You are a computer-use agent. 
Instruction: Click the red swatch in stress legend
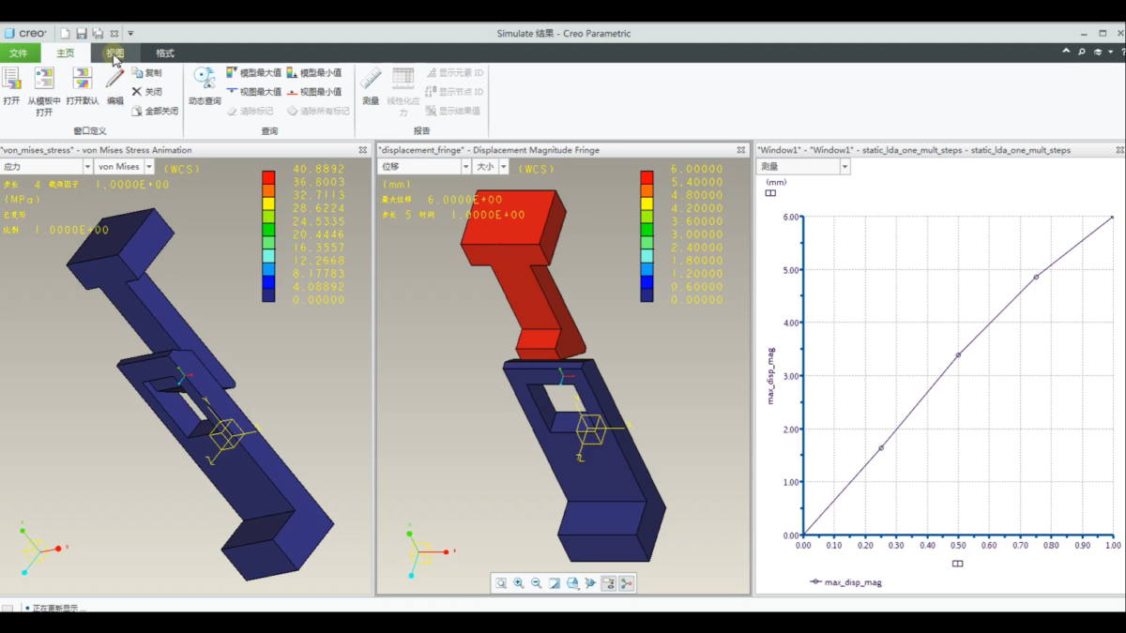tap(268, 177)
